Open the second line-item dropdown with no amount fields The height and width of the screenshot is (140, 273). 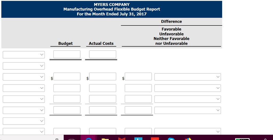pos(24,66)
